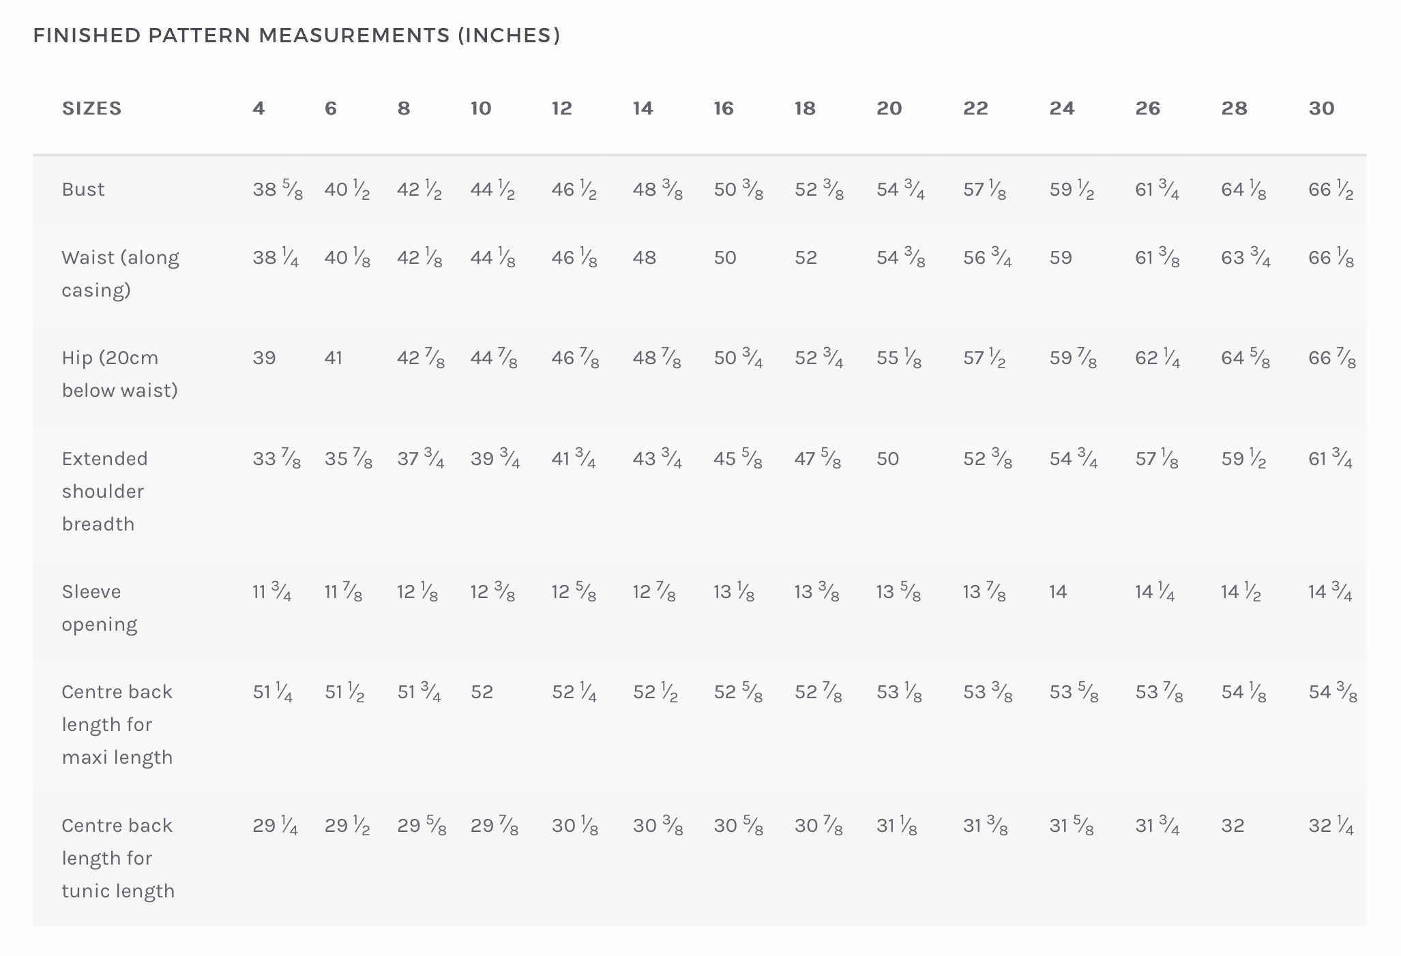Click the Bust value 38 5/8 for size 4
This screenshot has width=1401, height=956.
coord(277,190)
